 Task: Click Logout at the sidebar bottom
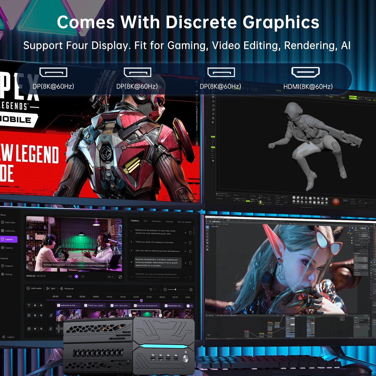click(9, 337)
